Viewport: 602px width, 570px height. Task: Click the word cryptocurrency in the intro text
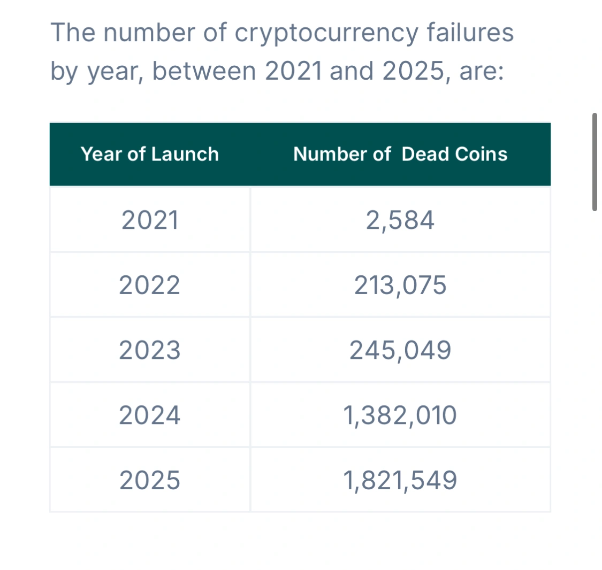pyautogui.click(x=326, y=34)
